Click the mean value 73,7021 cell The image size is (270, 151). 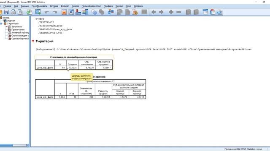tap(73, 68)
